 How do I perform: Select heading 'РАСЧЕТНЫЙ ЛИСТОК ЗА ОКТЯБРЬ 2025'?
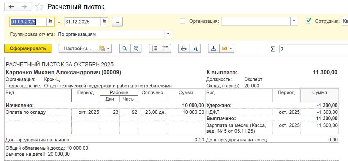point(59,65)
